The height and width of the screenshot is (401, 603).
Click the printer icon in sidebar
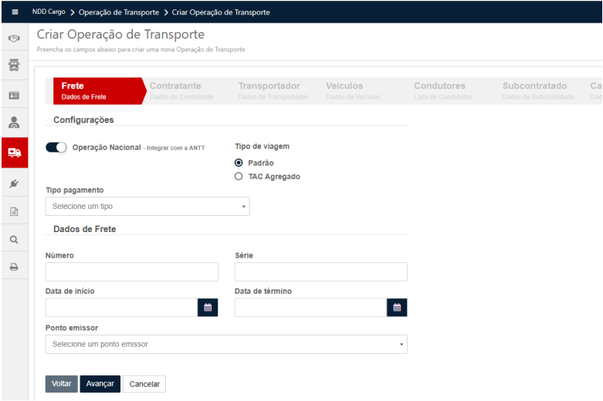coord(14,267)
